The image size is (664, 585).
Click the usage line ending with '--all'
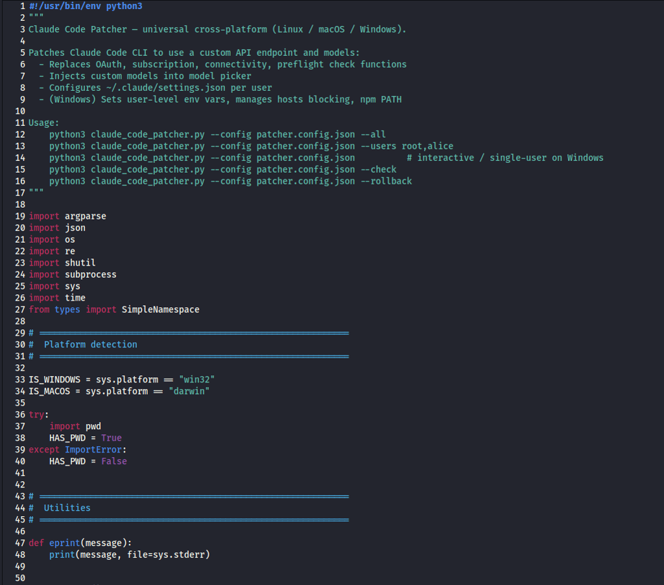coord(217,134)
